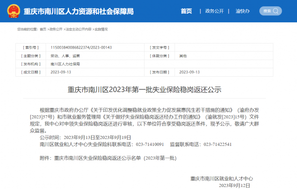The image size is (297, 189).
Task: Click signature 重庆市南川区就业和人才中心
Action: tap(222, 179)
